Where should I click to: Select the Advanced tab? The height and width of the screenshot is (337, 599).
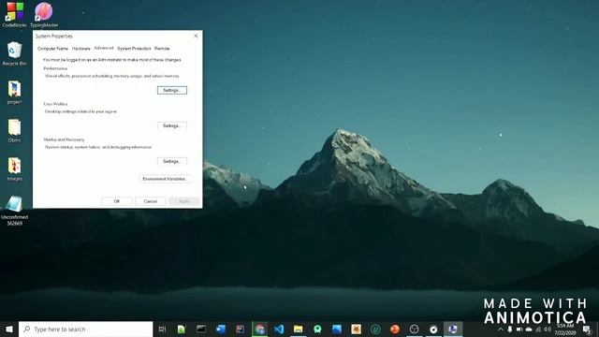(x=104, y=48)
